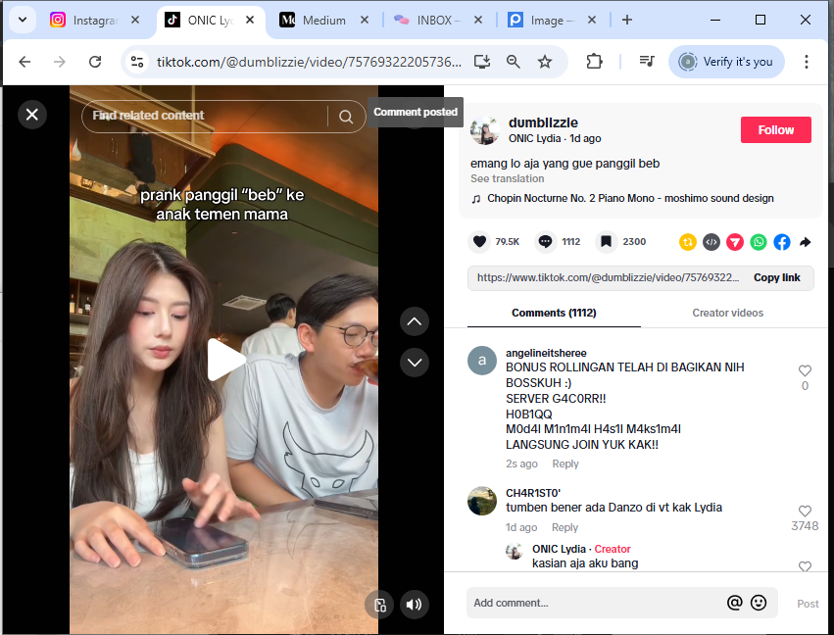Click Post comment button

tap(808, 604)
